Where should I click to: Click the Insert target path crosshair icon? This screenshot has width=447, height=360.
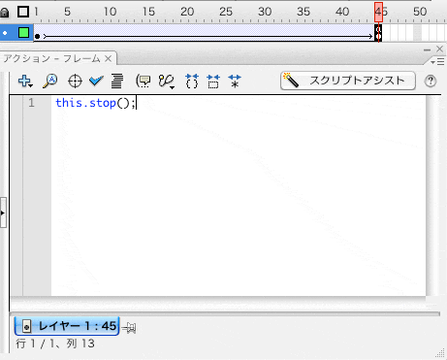pos(75,81)
